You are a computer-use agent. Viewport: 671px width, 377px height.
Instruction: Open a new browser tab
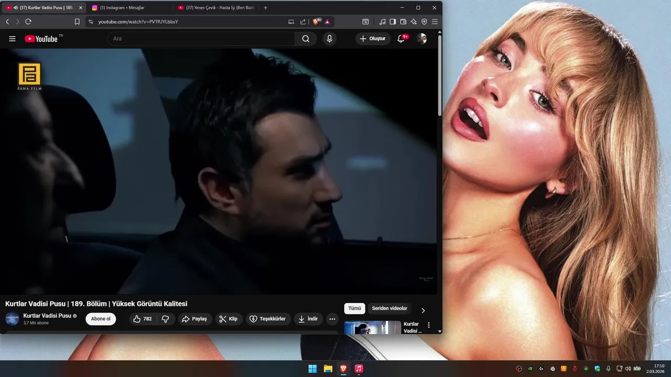point(265,8)
